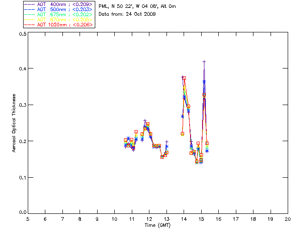Click the x-axis tick label 14

(184, 219)
